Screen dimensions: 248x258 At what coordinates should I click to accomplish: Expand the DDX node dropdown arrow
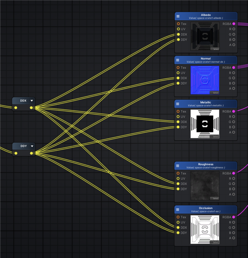click(32, 101)
